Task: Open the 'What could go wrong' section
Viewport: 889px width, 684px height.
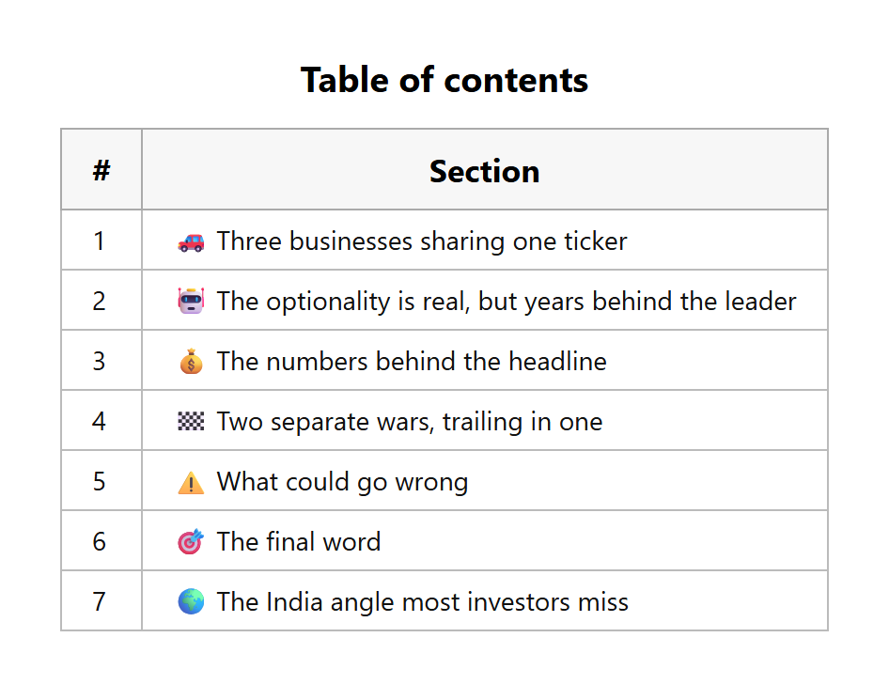Action: pos(342,482)
